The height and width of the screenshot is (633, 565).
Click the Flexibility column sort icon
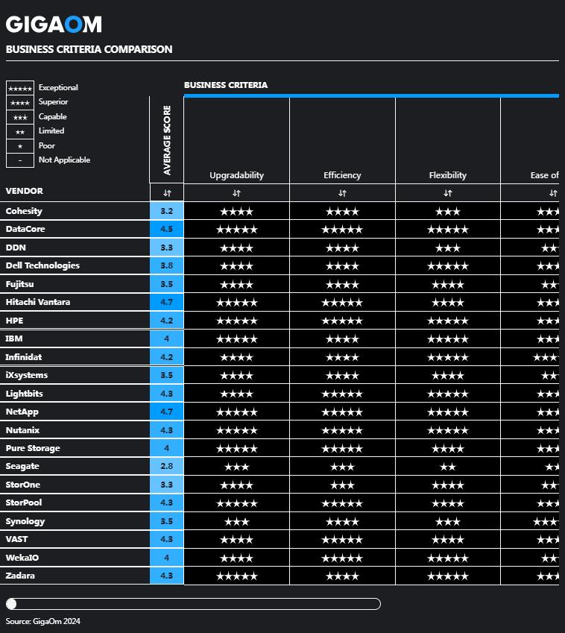coord(448,193)
